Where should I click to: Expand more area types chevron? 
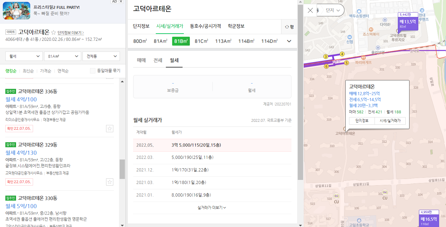point(289,41)
